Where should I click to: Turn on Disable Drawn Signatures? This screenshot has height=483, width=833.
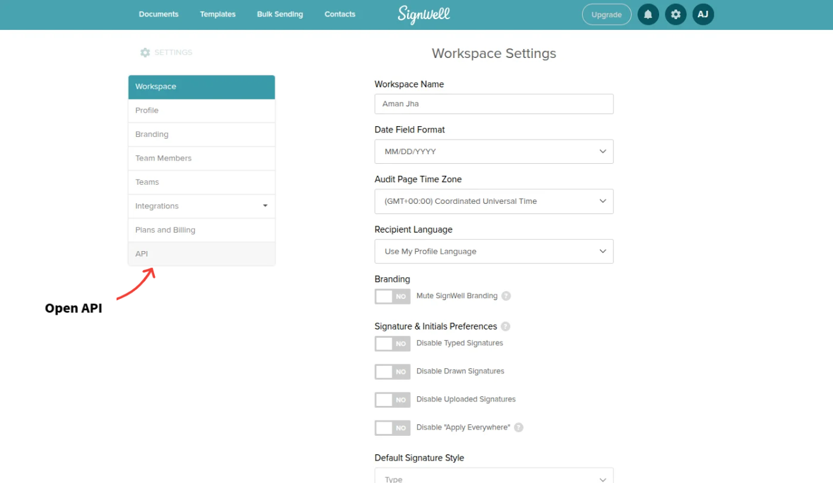click(x=392, y=371)
